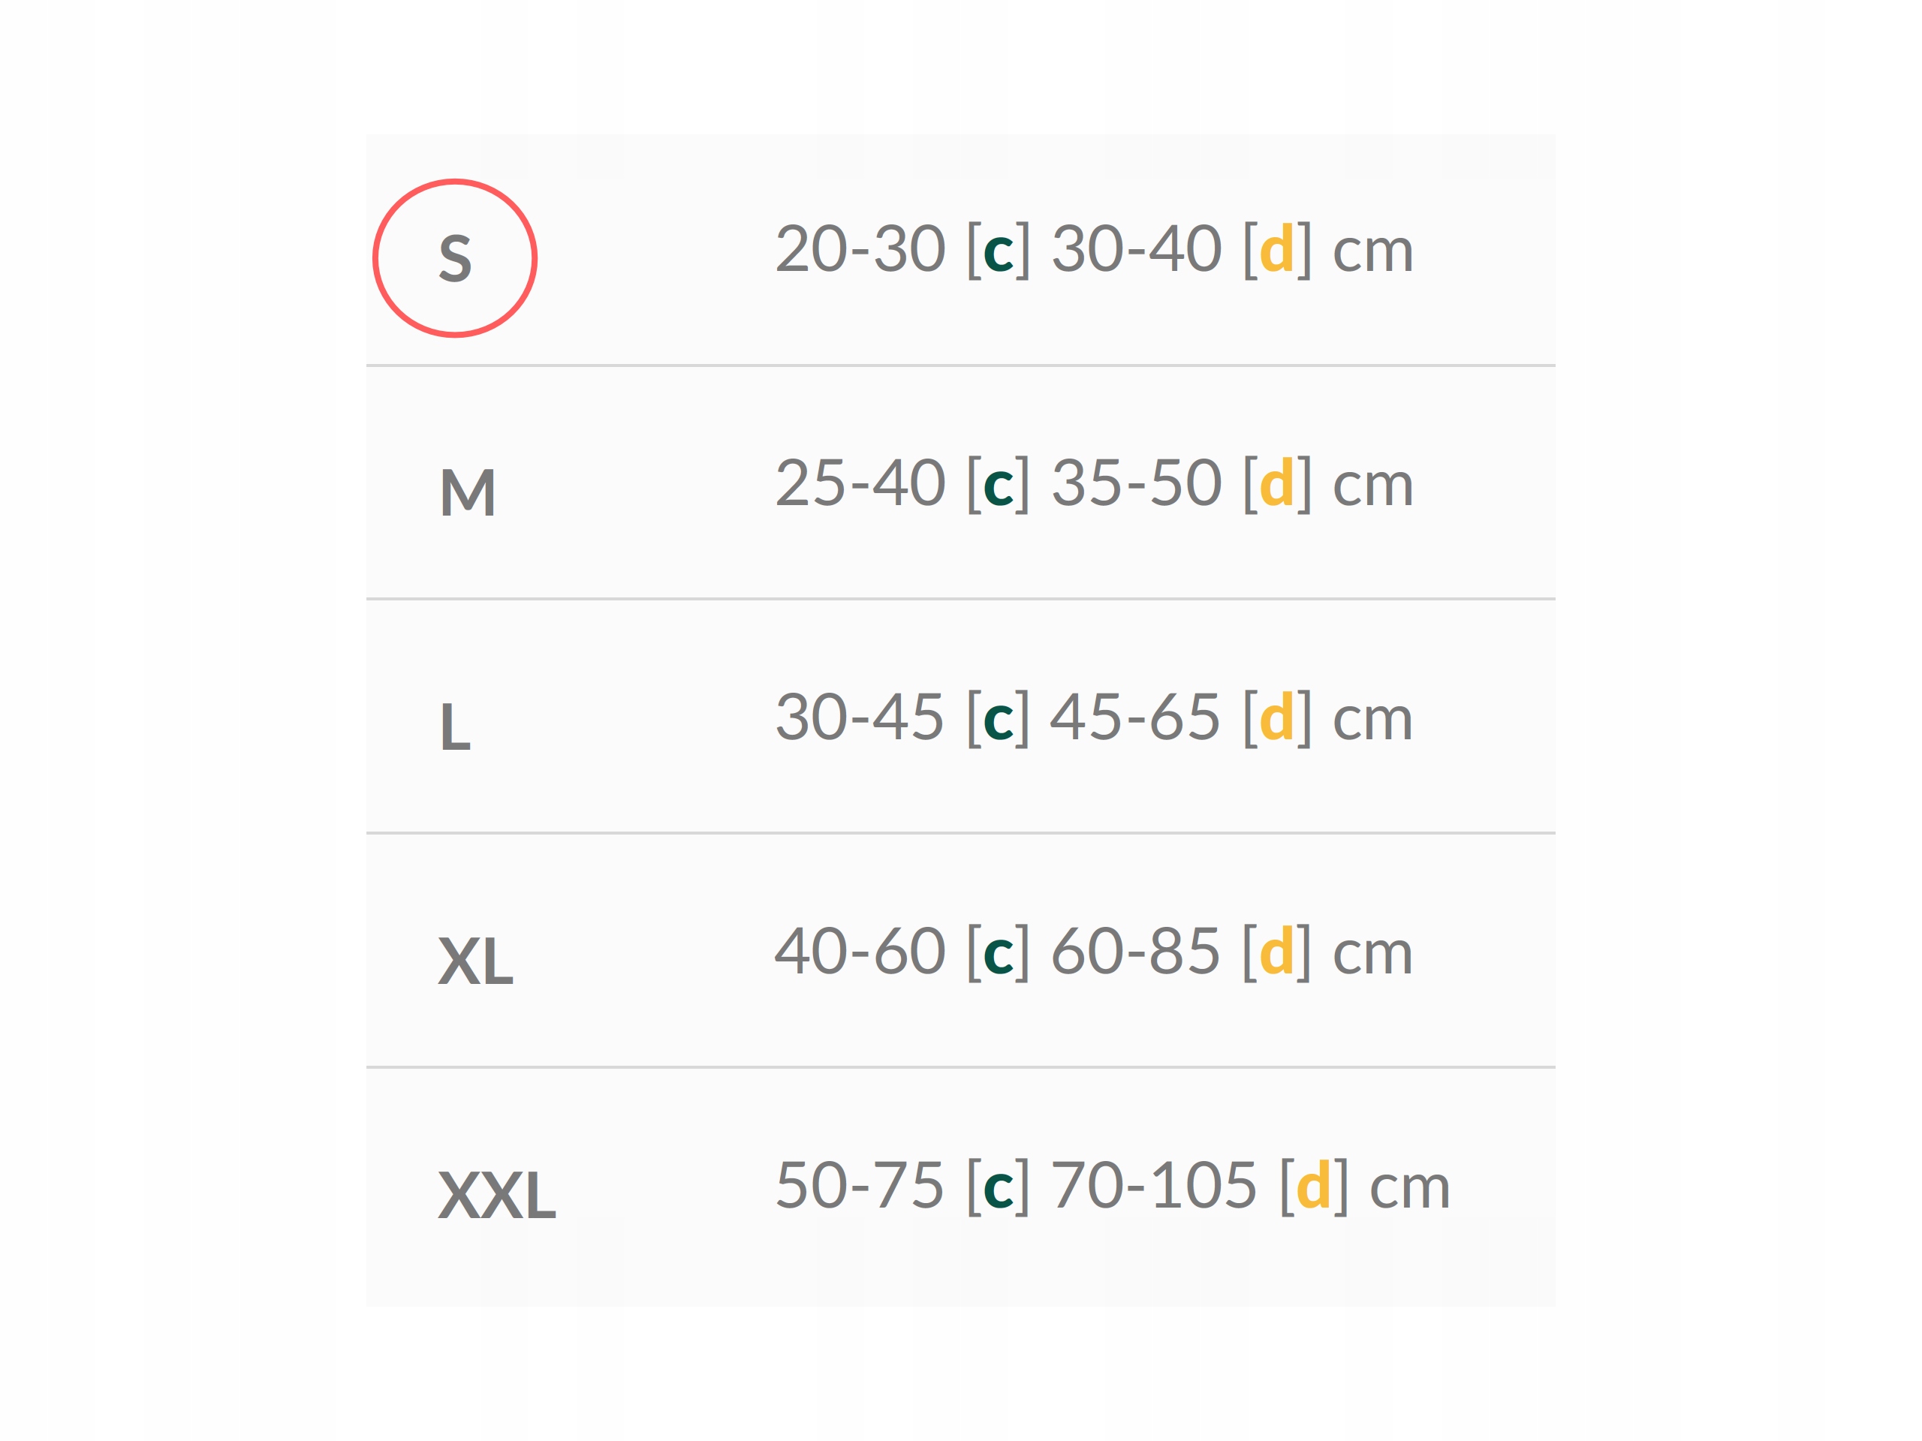Click the green [c] marker in S row
The width and height of the screenshot is (1922, 1441).
click(998, 250)
